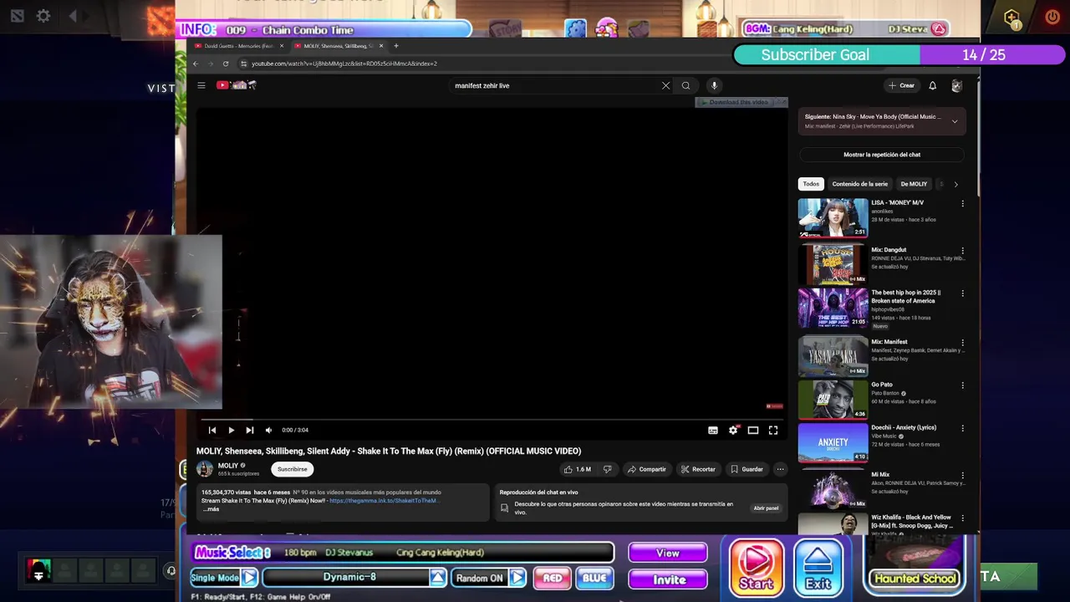Open the thegamma.lnk.to description link
This screenshot has height=602, width=1070.
(383, 500)
